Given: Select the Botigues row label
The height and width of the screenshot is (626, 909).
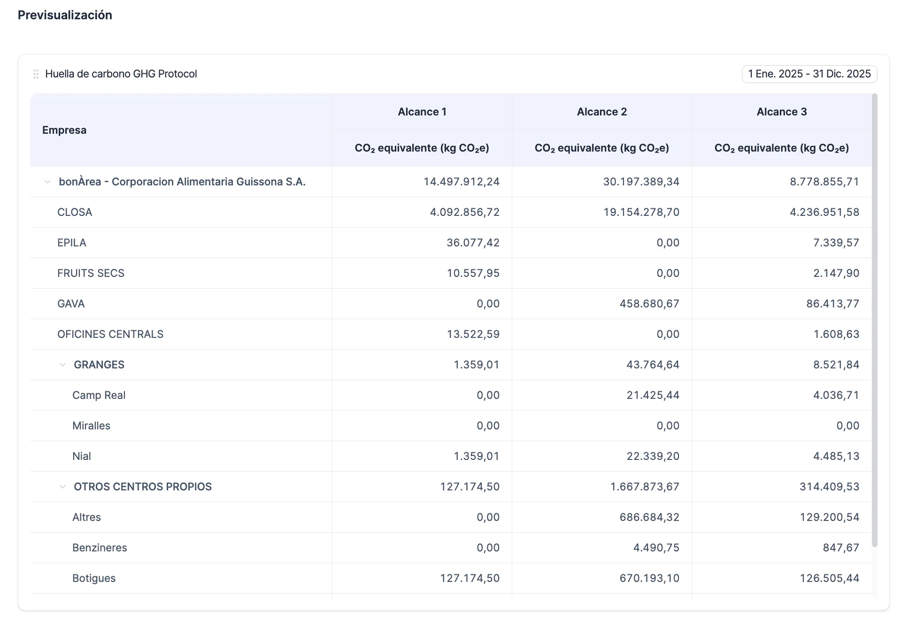Looking at the screenshot, I should (x=94, y=578).
